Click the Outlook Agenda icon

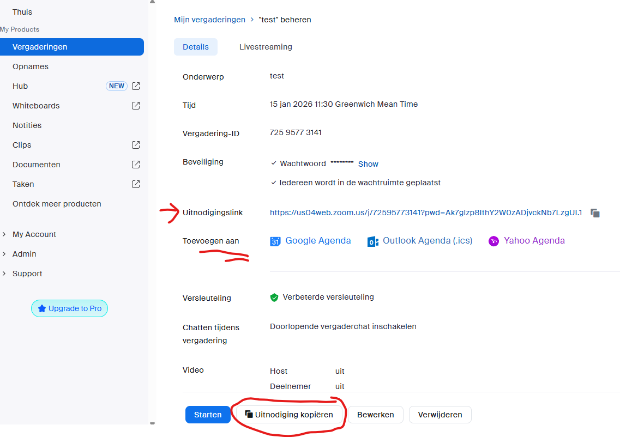373,241
